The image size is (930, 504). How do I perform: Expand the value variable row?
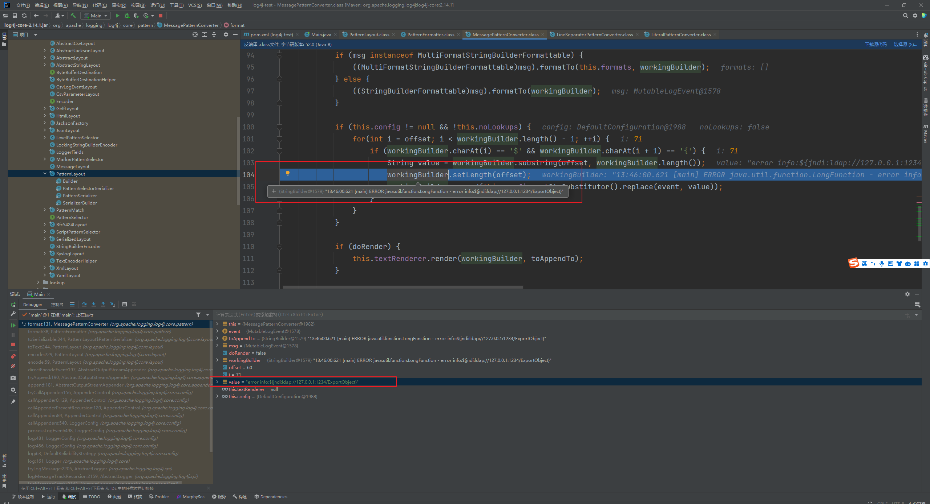pyautogui.click(x=218, y=382)
